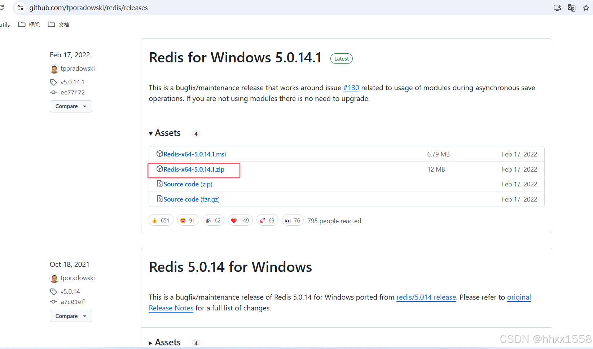Open redis/5.014 release link

pyautogui.click(x=426, y=297)
